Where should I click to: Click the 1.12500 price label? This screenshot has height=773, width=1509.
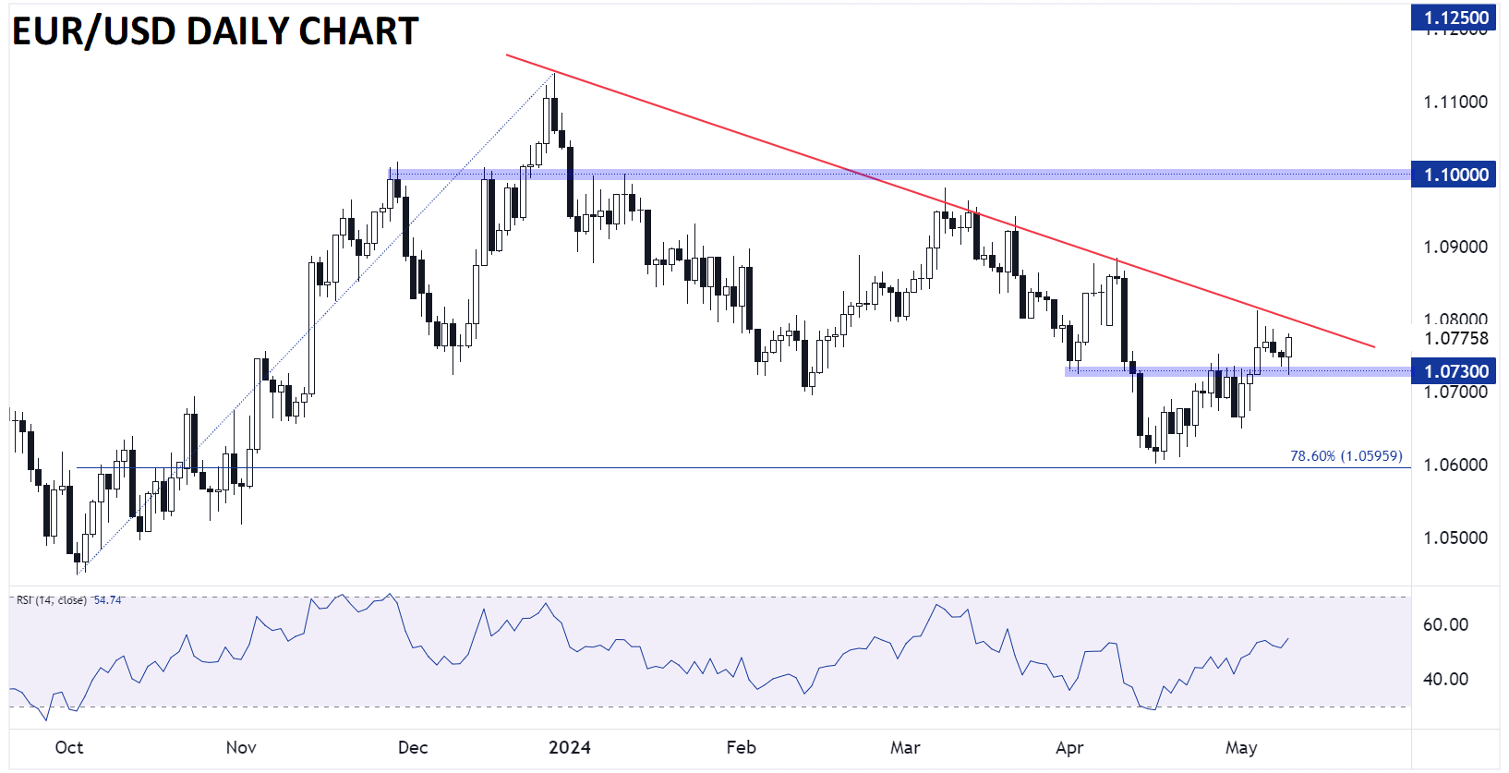point(1454,17)
